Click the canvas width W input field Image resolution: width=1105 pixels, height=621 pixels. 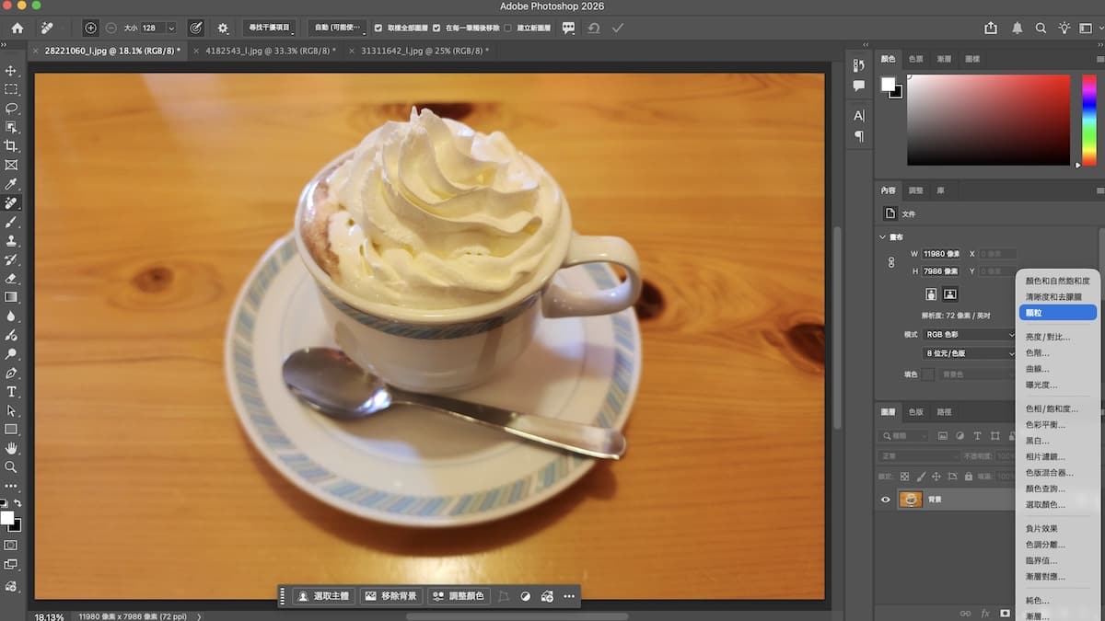point(941,254)
